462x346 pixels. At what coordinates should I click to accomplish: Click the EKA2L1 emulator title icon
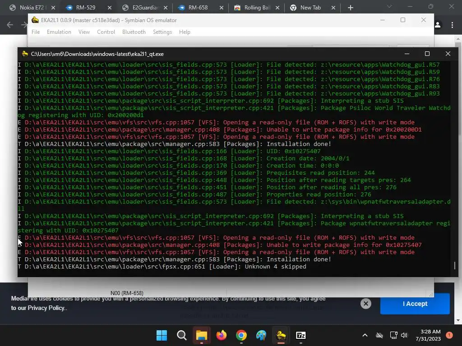(35, 20)
